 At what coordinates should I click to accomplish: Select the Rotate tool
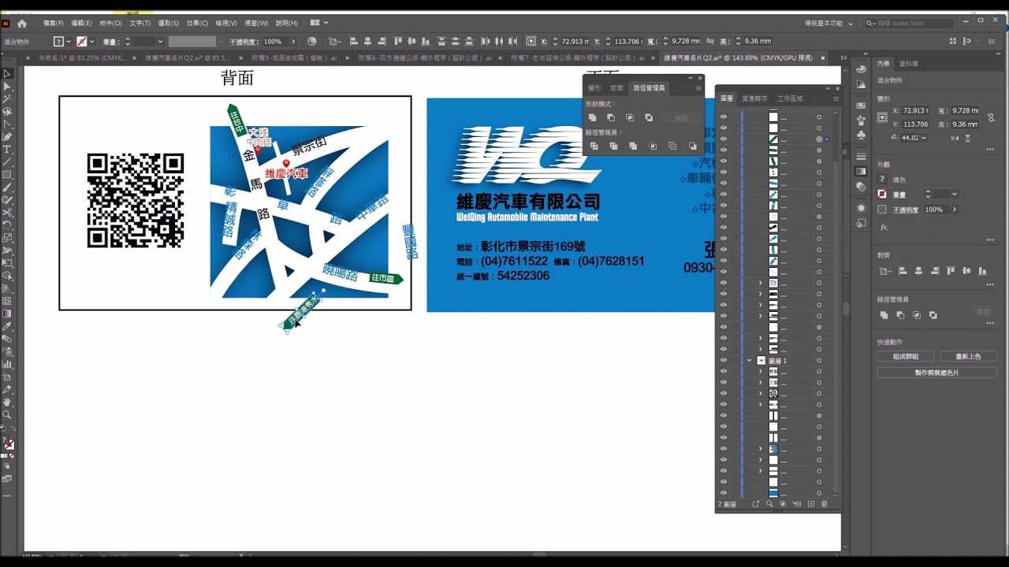click(x=7, y=224)
